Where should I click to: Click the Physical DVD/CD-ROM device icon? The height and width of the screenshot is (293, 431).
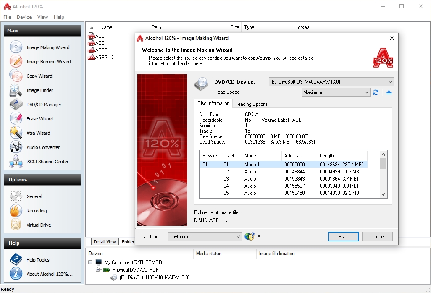tap(106, 270)
